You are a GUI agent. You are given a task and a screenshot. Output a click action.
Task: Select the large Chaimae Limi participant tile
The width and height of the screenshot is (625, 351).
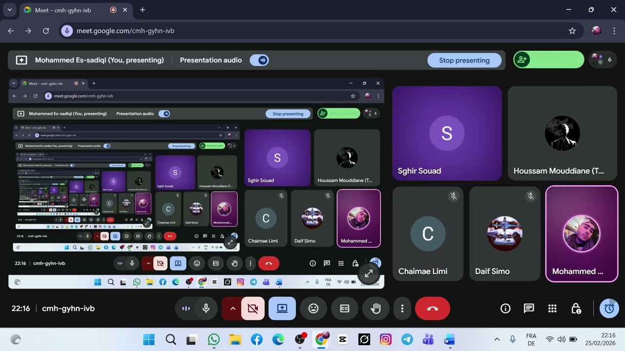[x=428, y=234]
